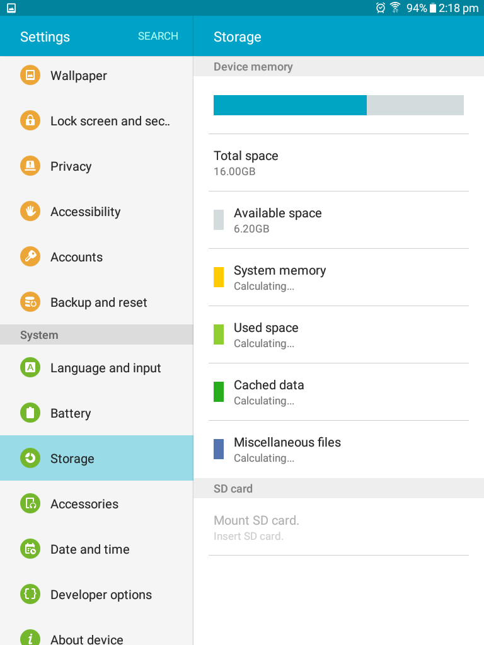484x645 pixels.
Task: Tap the alarm icon in status bar
Action: tap(381, 8)
